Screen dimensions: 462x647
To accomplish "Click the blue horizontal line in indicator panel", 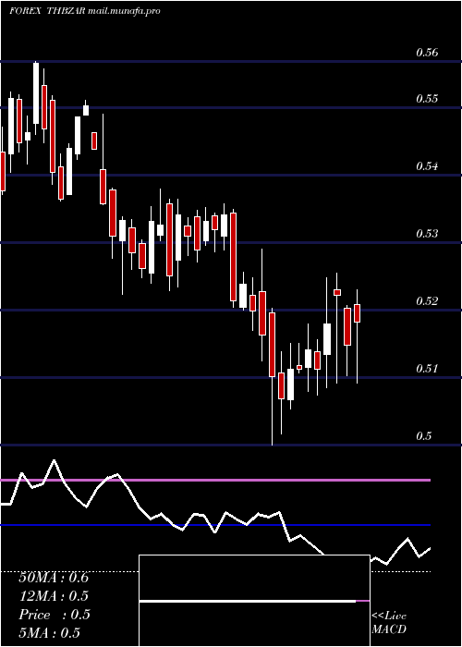I will 215,525.
